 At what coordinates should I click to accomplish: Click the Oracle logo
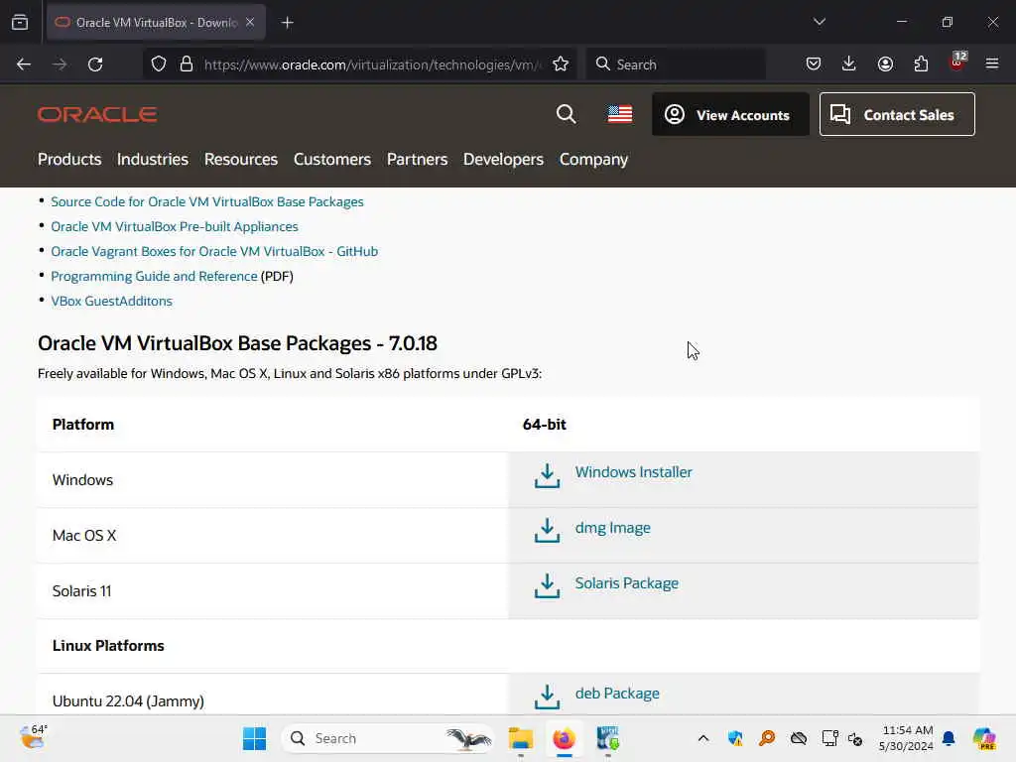point(97,115)
